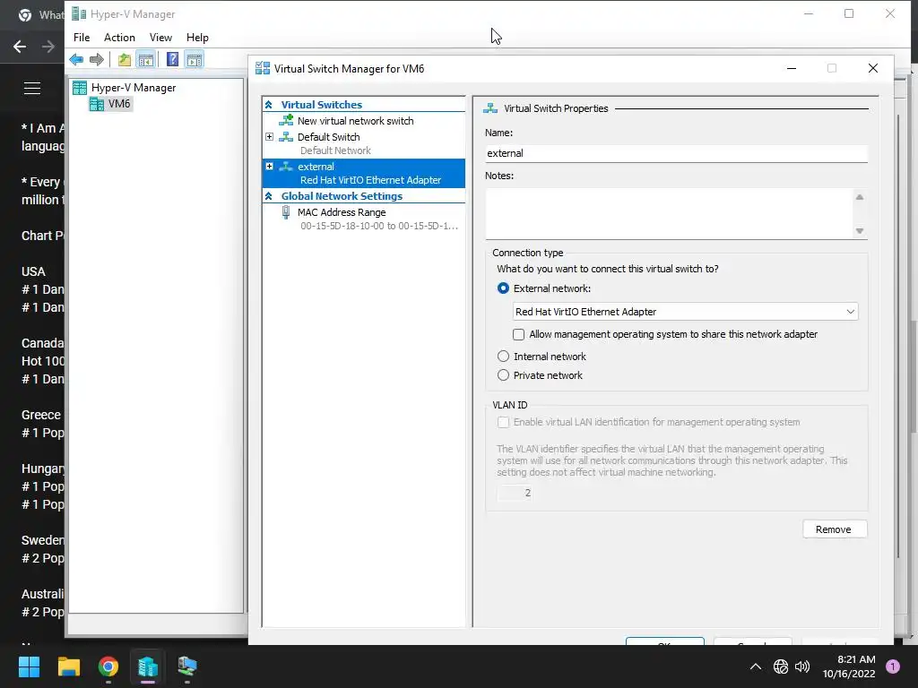Screen dimensions: 918x688
Task: Switch to Chrome from the taskbar
Action: pos(108,666)
